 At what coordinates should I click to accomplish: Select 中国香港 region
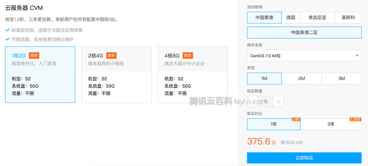coord(264,18)
